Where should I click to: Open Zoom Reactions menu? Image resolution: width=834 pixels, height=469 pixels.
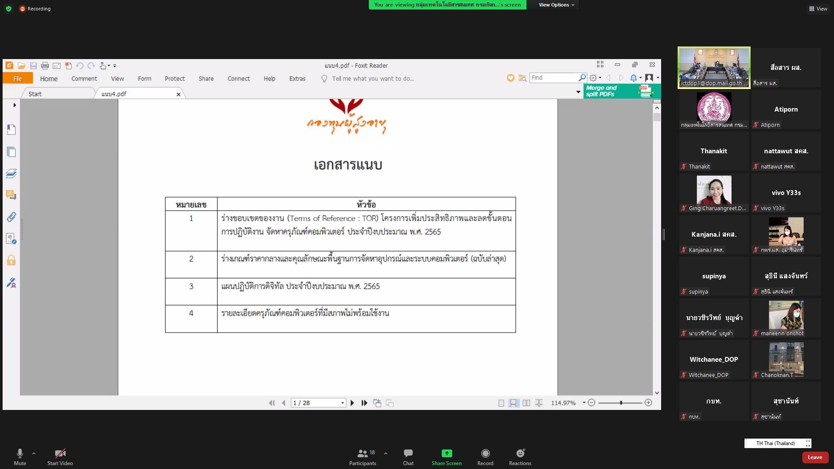[520, 457]
